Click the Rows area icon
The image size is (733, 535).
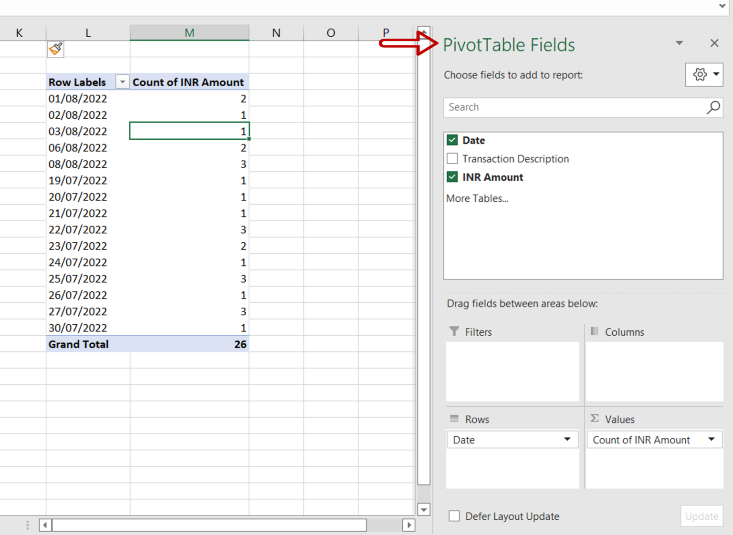(x=453, y=419)
